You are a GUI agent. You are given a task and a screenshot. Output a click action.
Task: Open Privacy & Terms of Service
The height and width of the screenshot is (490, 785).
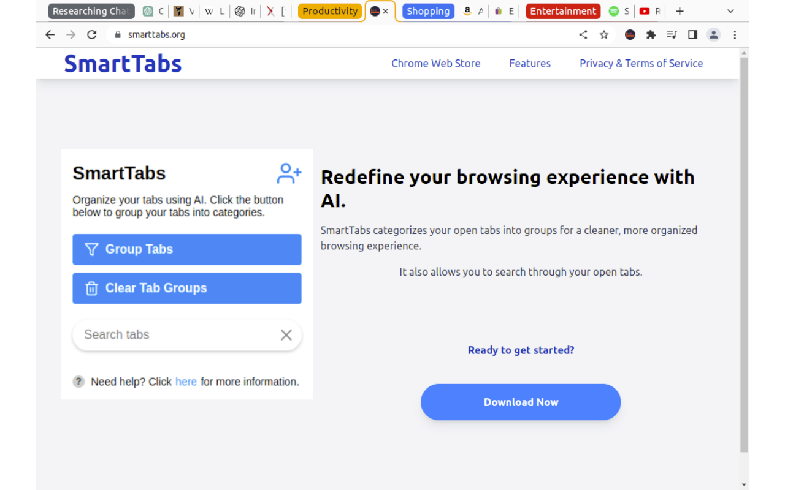[641, 63]
